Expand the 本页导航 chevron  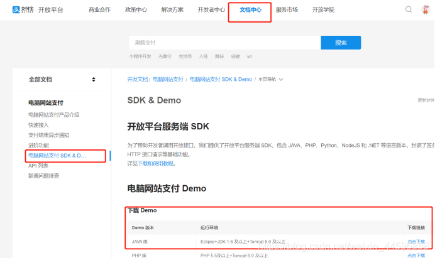pos(281,80)
